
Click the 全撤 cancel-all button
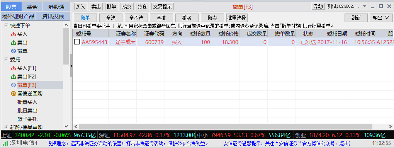point(161,18)
